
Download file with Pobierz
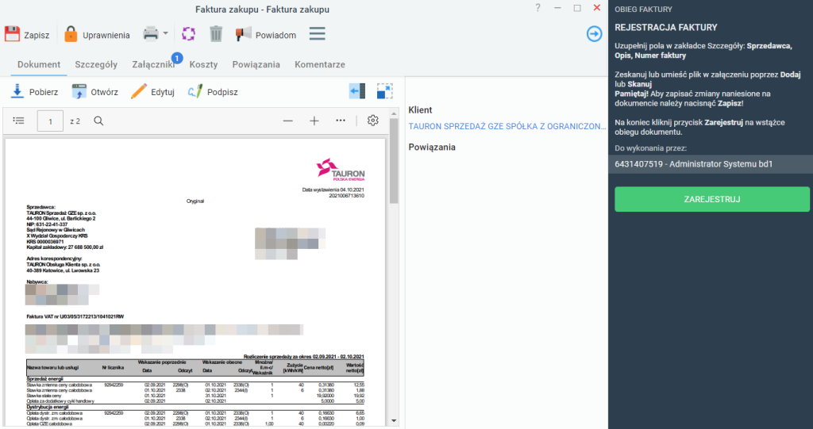click(x=34, y=92)
